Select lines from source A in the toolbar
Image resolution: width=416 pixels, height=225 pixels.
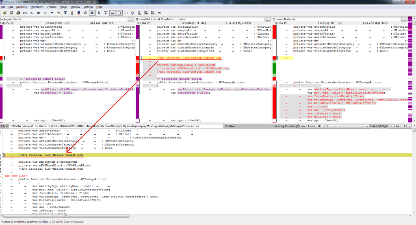pyautogui.click(x=86, y=13)
